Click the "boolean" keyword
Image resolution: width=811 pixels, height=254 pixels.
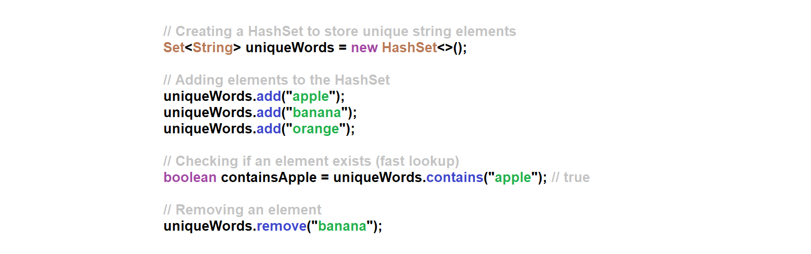[x=190, y=177]
